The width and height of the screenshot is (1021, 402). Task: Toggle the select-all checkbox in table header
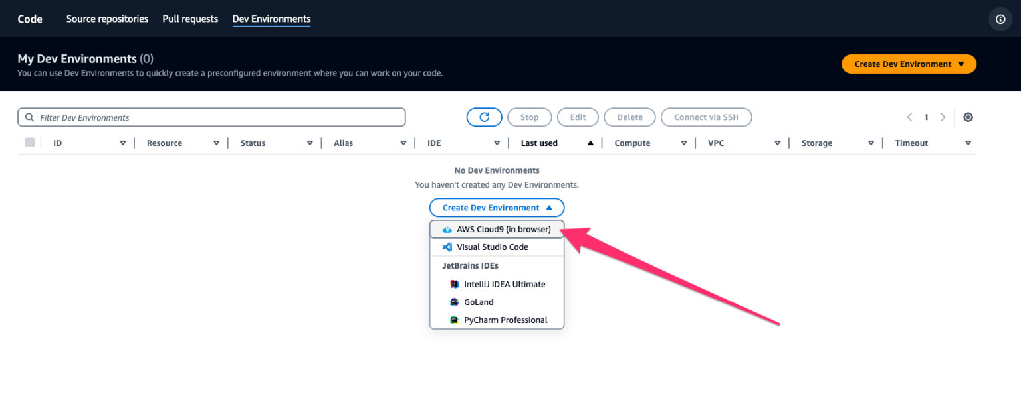point(30,143)
